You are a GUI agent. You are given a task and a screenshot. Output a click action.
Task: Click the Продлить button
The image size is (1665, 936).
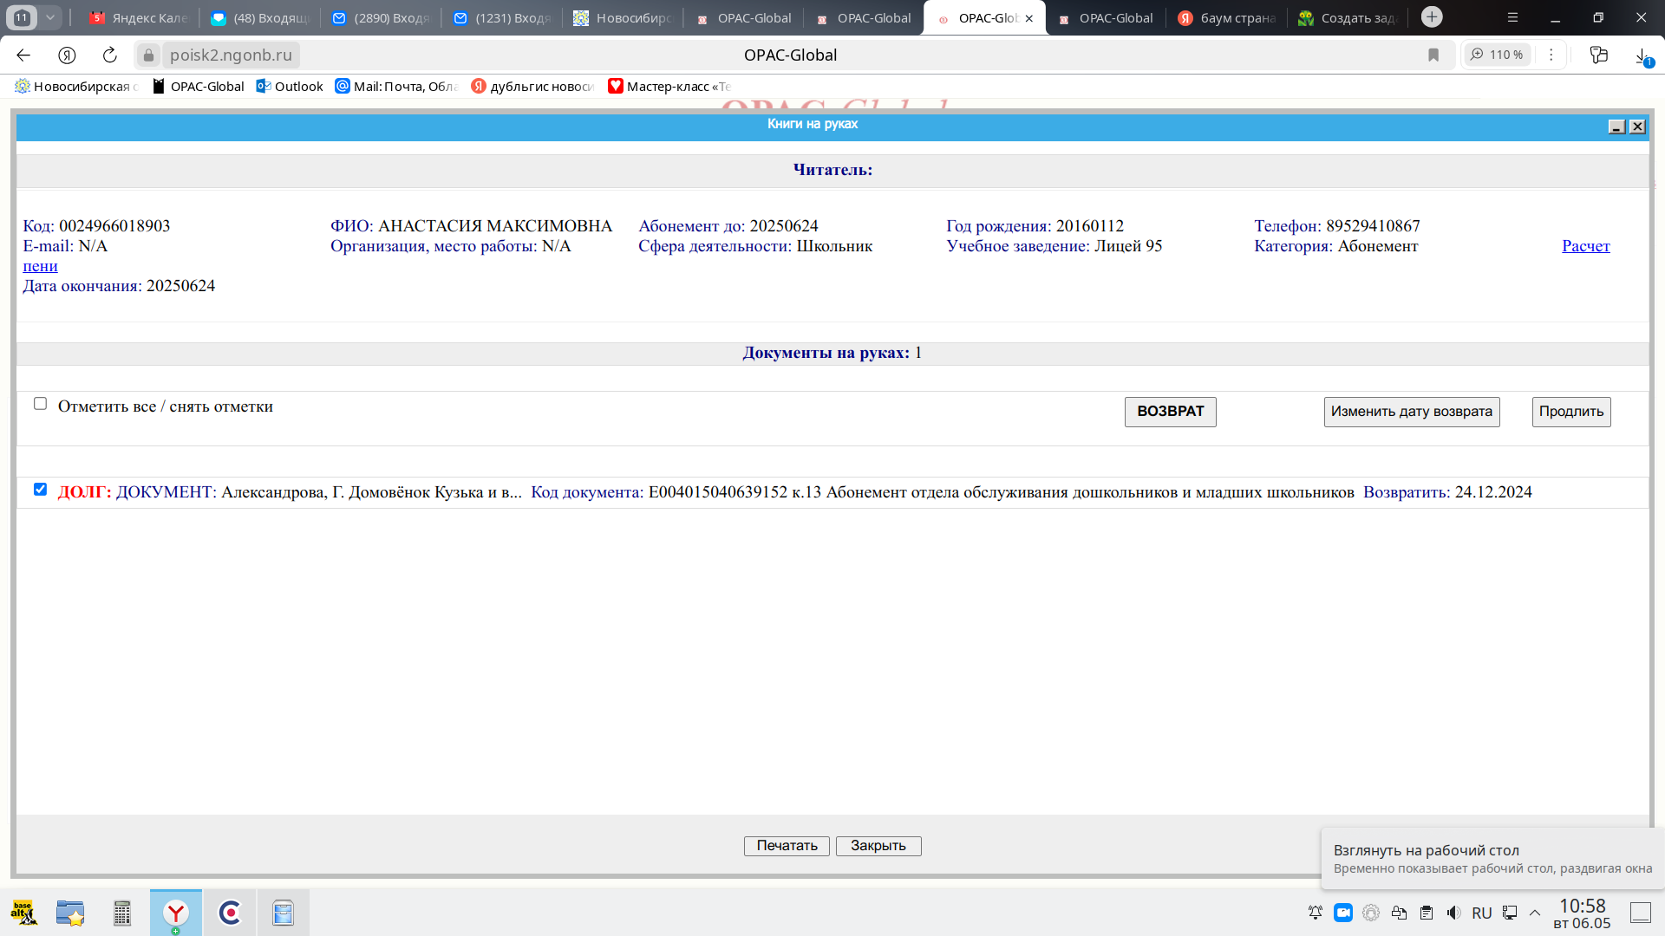tap(1570, 412)
